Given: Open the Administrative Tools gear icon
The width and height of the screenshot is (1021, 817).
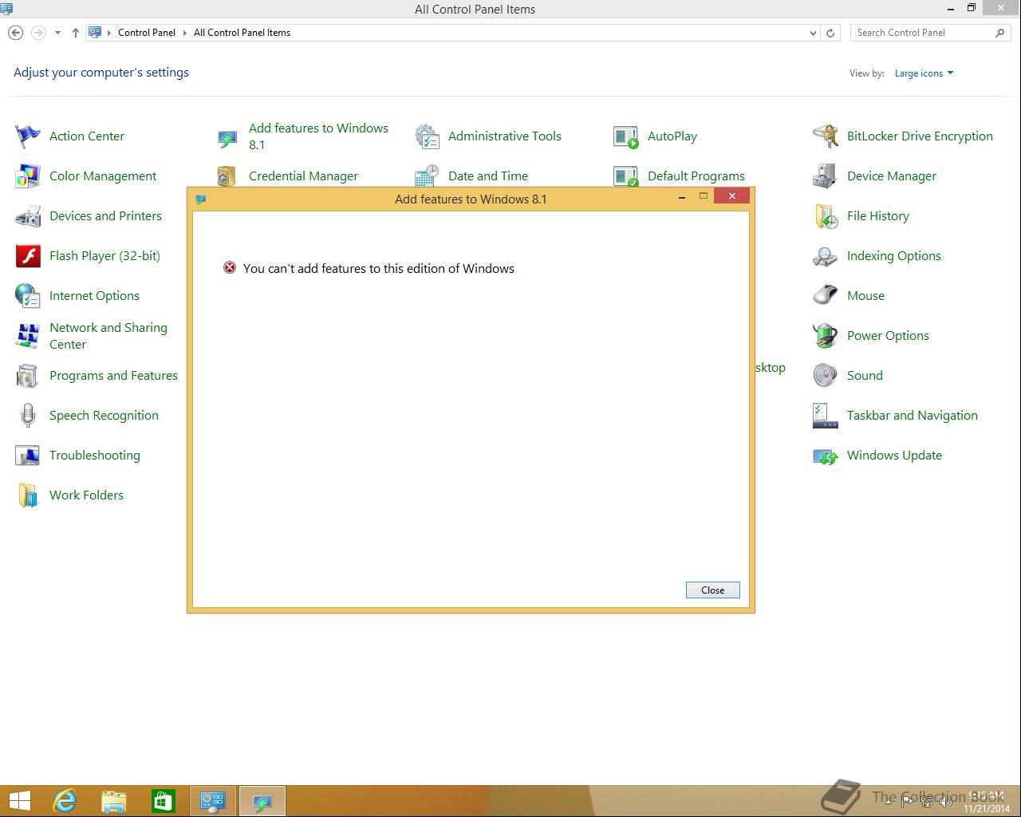Looking at the screenshot, I should (427, 136).
